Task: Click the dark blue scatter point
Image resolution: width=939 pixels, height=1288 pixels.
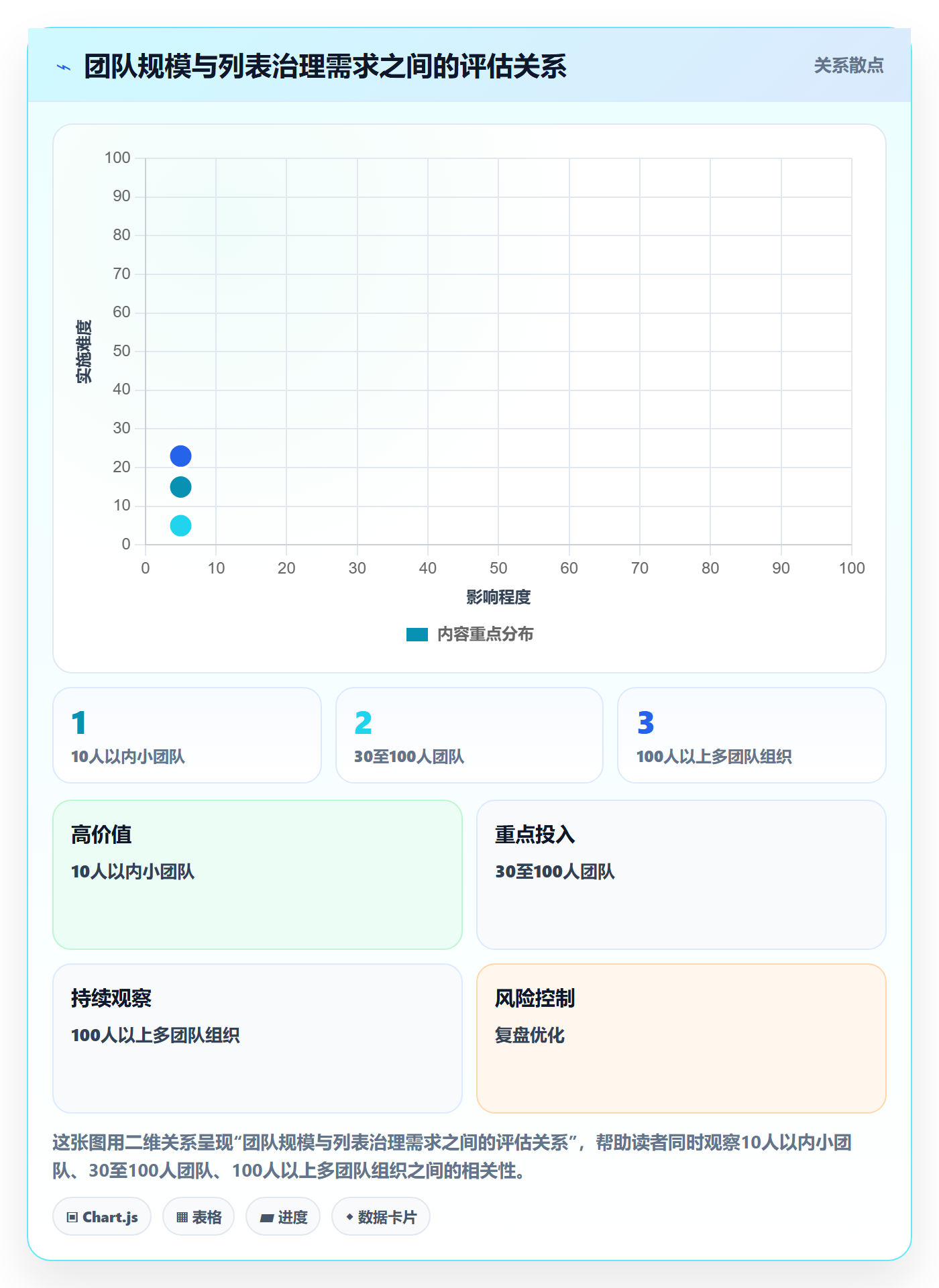Action: click(180, 456)
